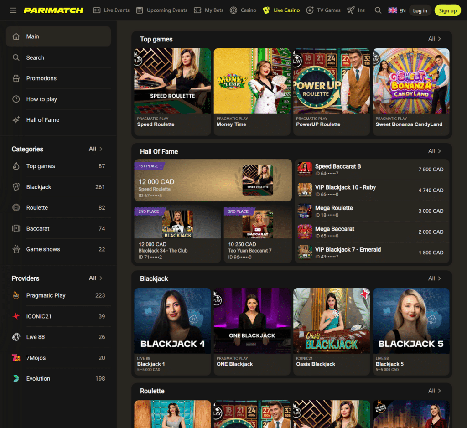This screenshot has height=428, width=467.
Task: Select the ICONIC21 provider icon
Action: pyautogui.click(x=16, y=316)
